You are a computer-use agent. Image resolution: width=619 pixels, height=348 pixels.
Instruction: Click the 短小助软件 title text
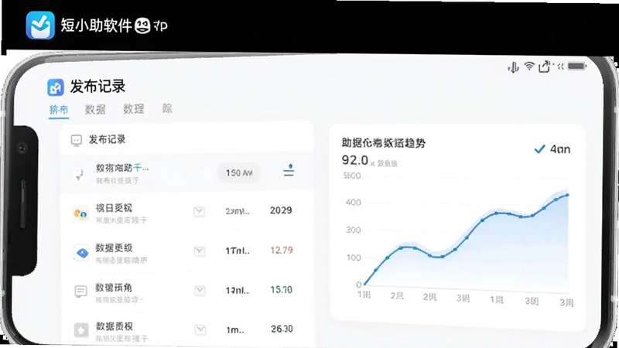click(96, 26)
